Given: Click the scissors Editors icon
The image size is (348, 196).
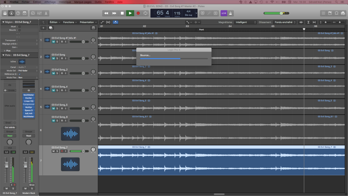Looking at the screenshot, I should pyautogui.click(x=46, y=13).
